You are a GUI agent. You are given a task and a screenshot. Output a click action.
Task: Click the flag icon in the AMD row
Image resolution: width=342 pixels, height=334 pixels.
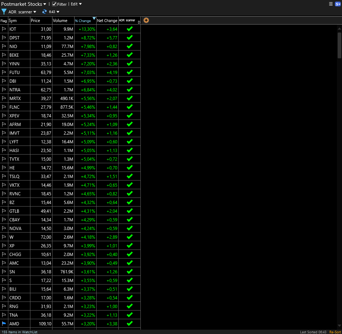tap(4, 324)
